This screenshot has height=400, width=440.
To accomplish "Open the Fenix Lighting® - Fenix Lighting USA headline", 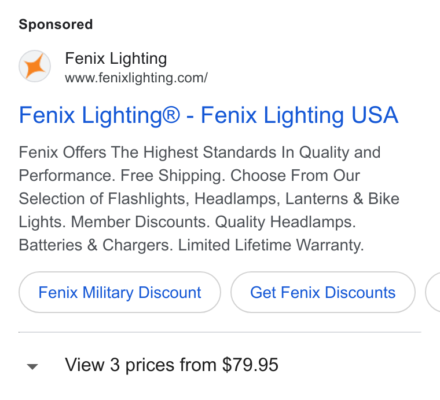I will [208, 115].
